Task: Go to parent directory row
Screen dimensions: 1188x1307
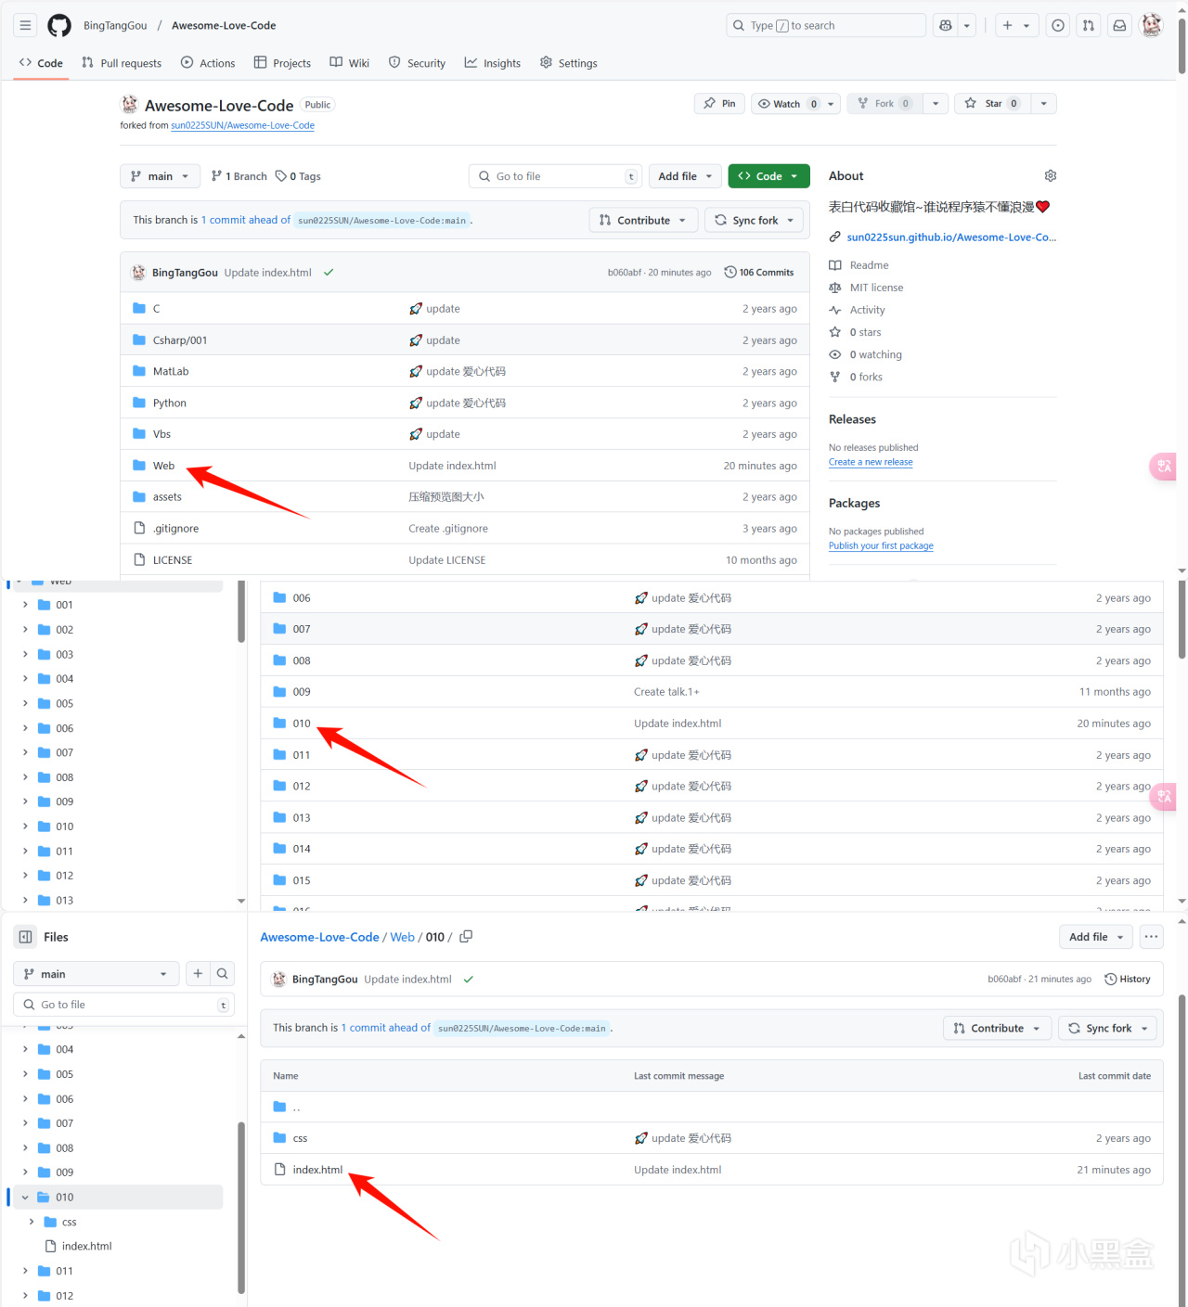Action: coord(711,1107)
